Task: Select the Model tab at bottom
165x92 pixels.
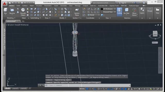Action: pos(7,88)
